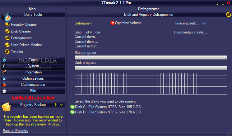The image size is (232, 136).
Task: Click the 'Current item: ...' text
Action: [x=86, y=42]
